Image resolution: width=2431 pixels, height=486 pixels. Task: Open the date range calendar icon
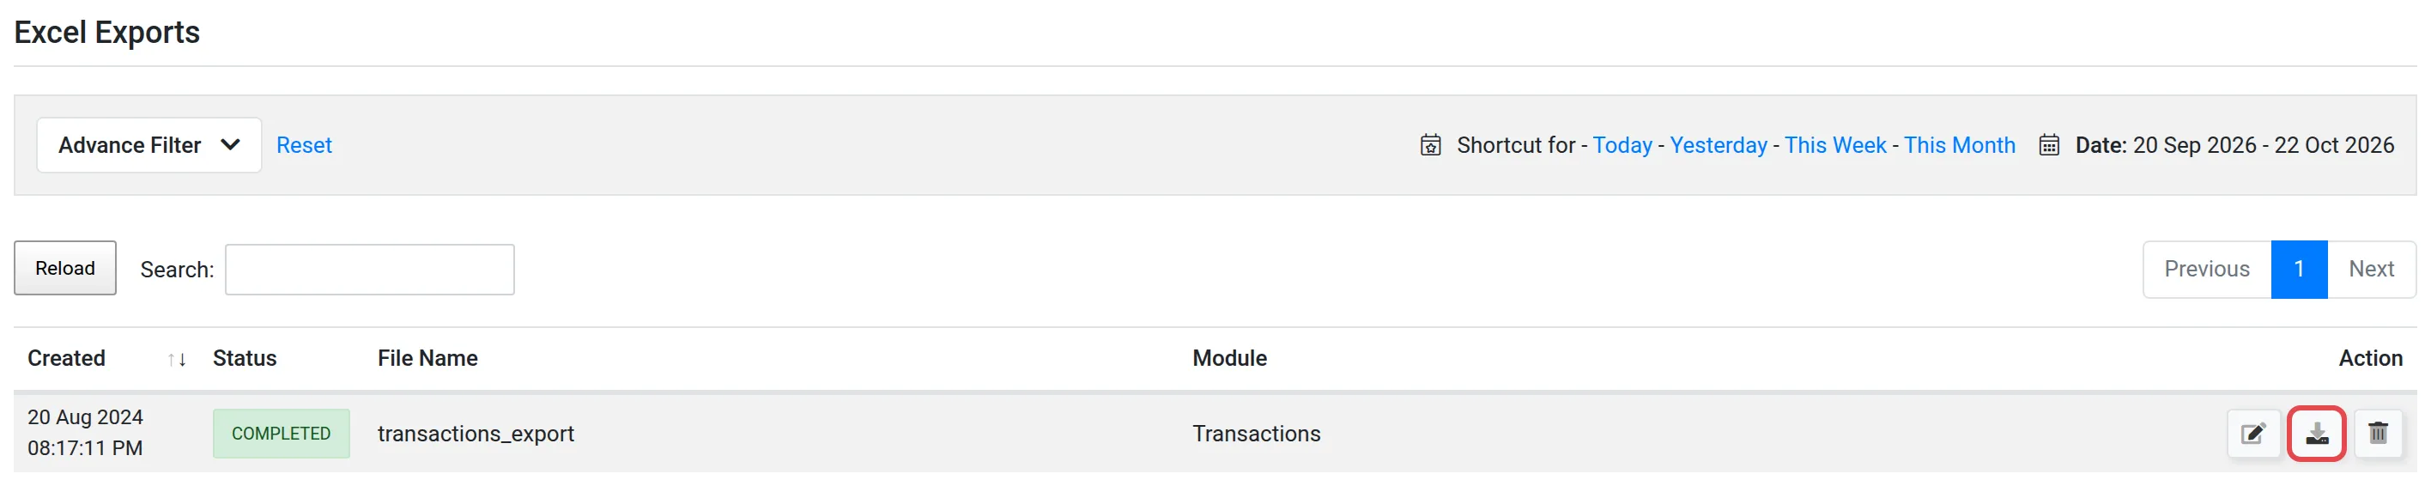pos(2049,145)
